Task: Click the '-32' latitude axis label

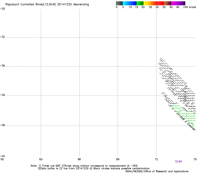Action: pos(2,37)
